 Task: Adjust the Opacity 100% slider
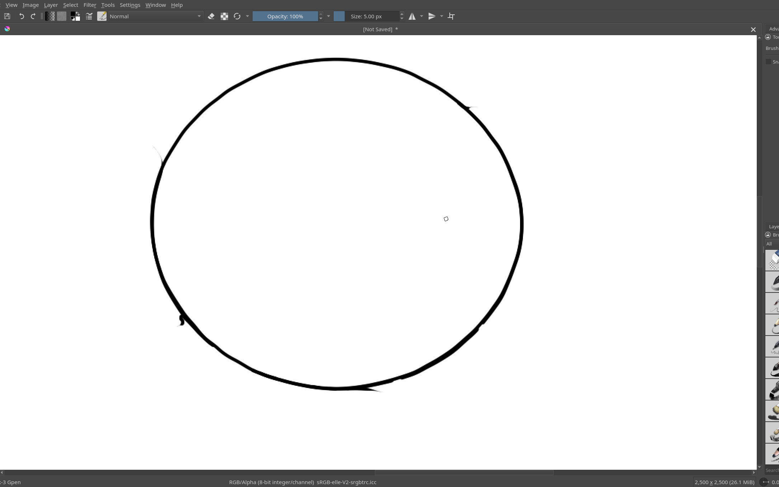tap(284, 16)
